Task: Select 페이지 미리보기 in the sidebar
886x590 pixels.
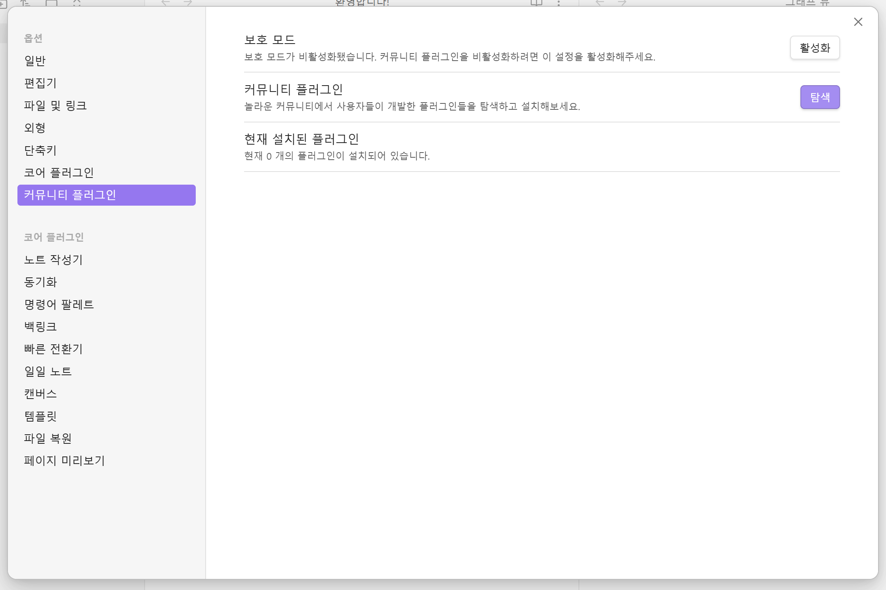Action: 64,460
